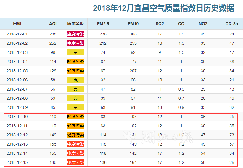Click the 良 badge for 2018-12-09
The width and height of the screenshot is (243, 168).
pyautogui.click(x=75, y=107)
